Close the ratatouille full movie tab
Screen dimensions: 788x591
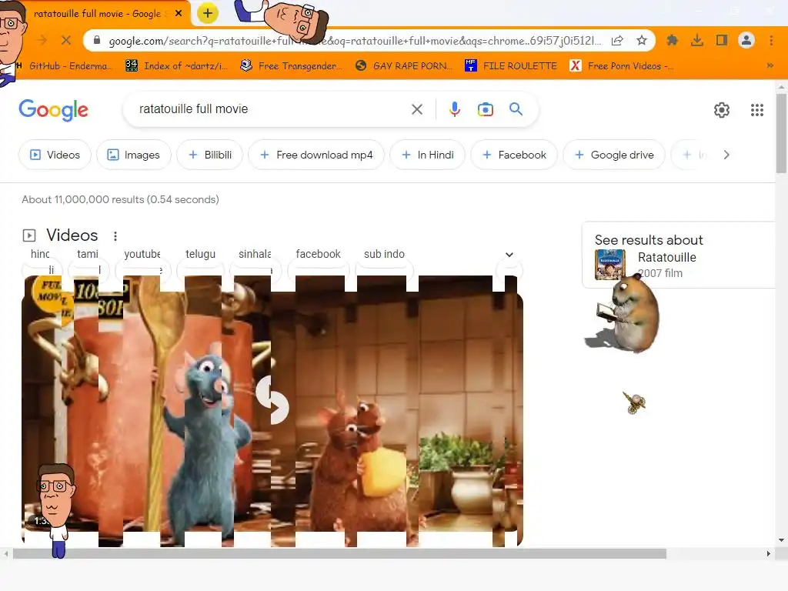click(x=179, y=14)
